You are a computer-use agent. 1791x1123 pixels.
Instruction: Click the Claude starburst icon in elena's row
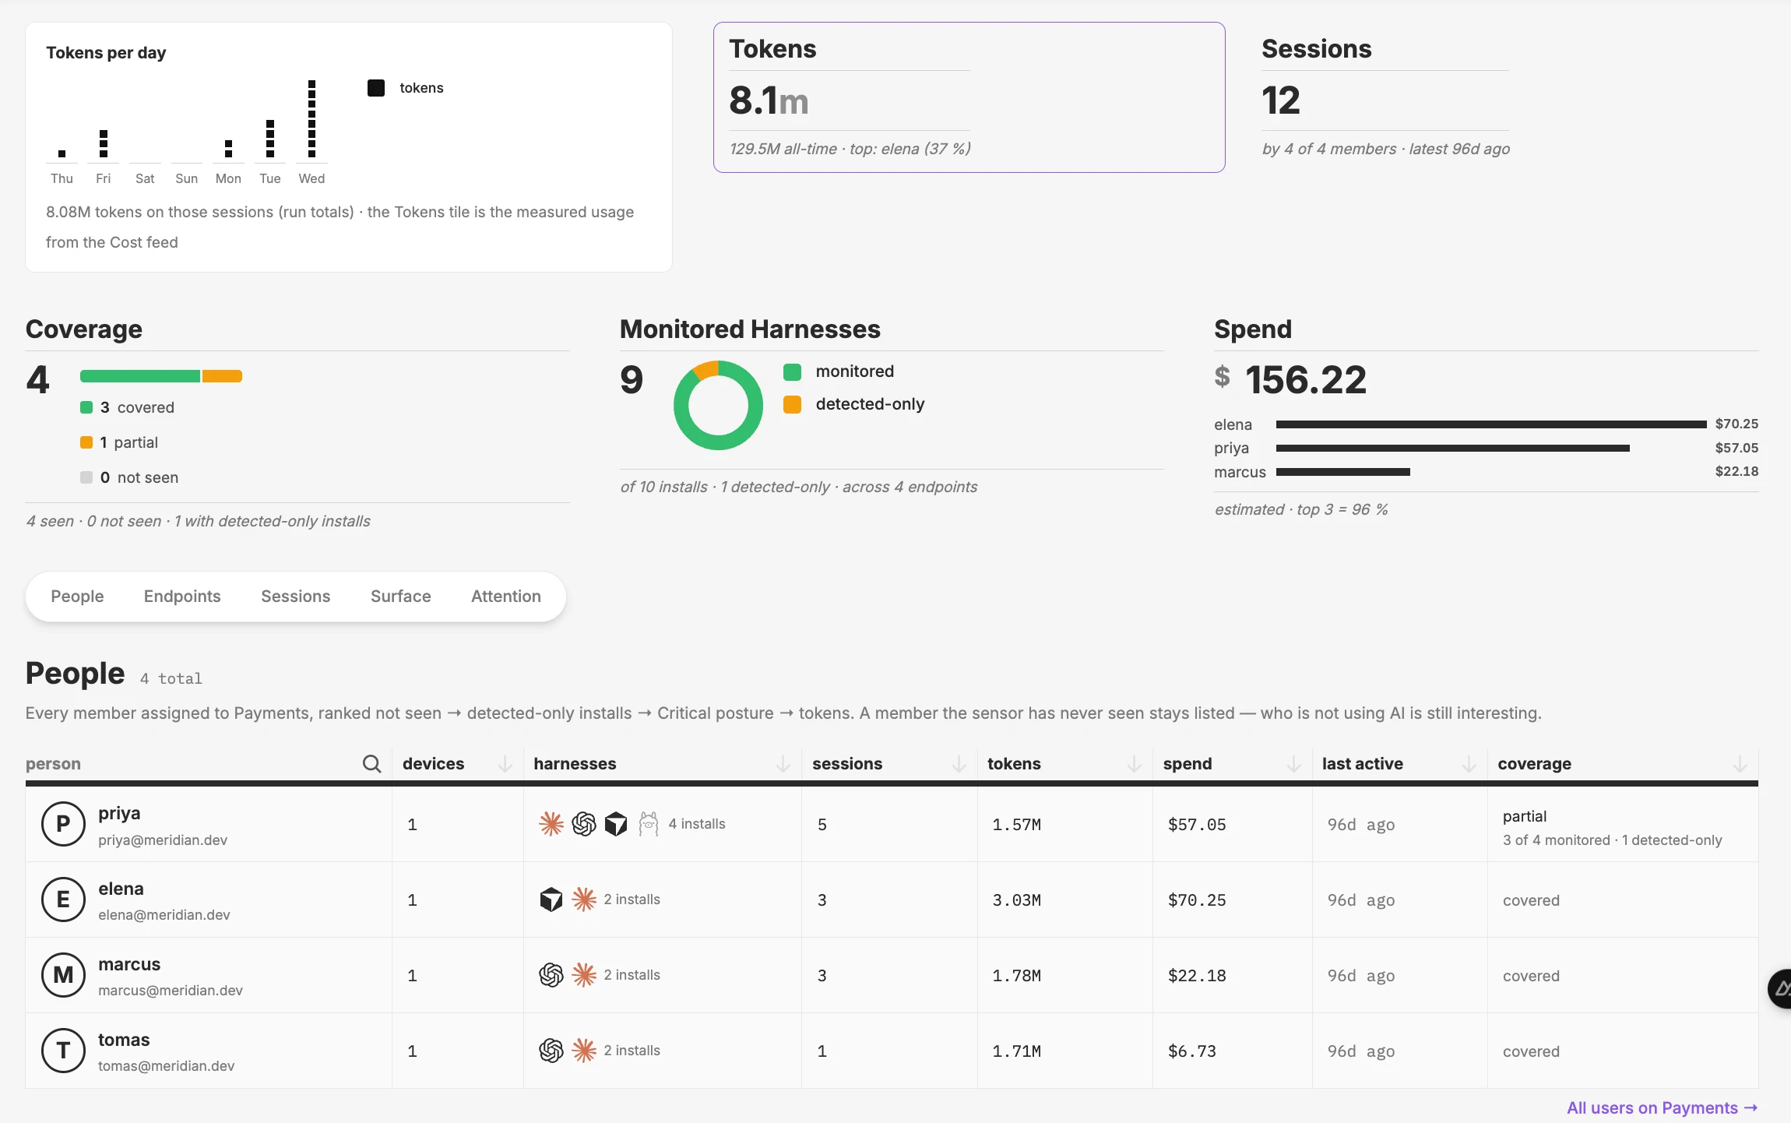(584, 899)
